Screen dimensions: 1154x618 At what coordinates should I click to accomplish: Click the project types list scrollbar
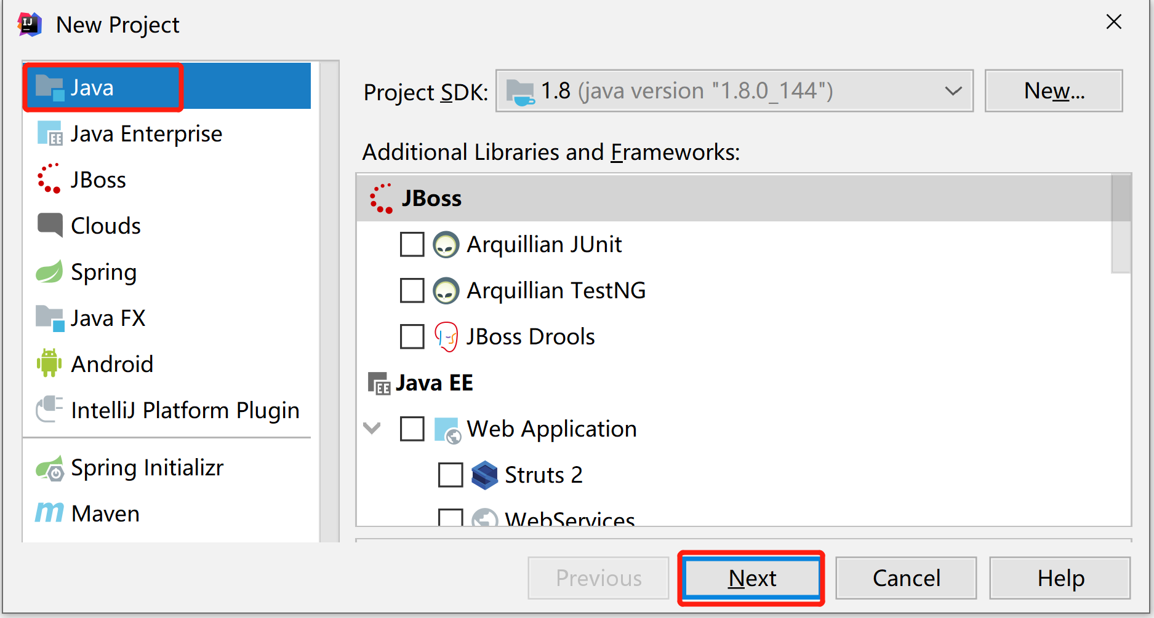coord(329,302)
